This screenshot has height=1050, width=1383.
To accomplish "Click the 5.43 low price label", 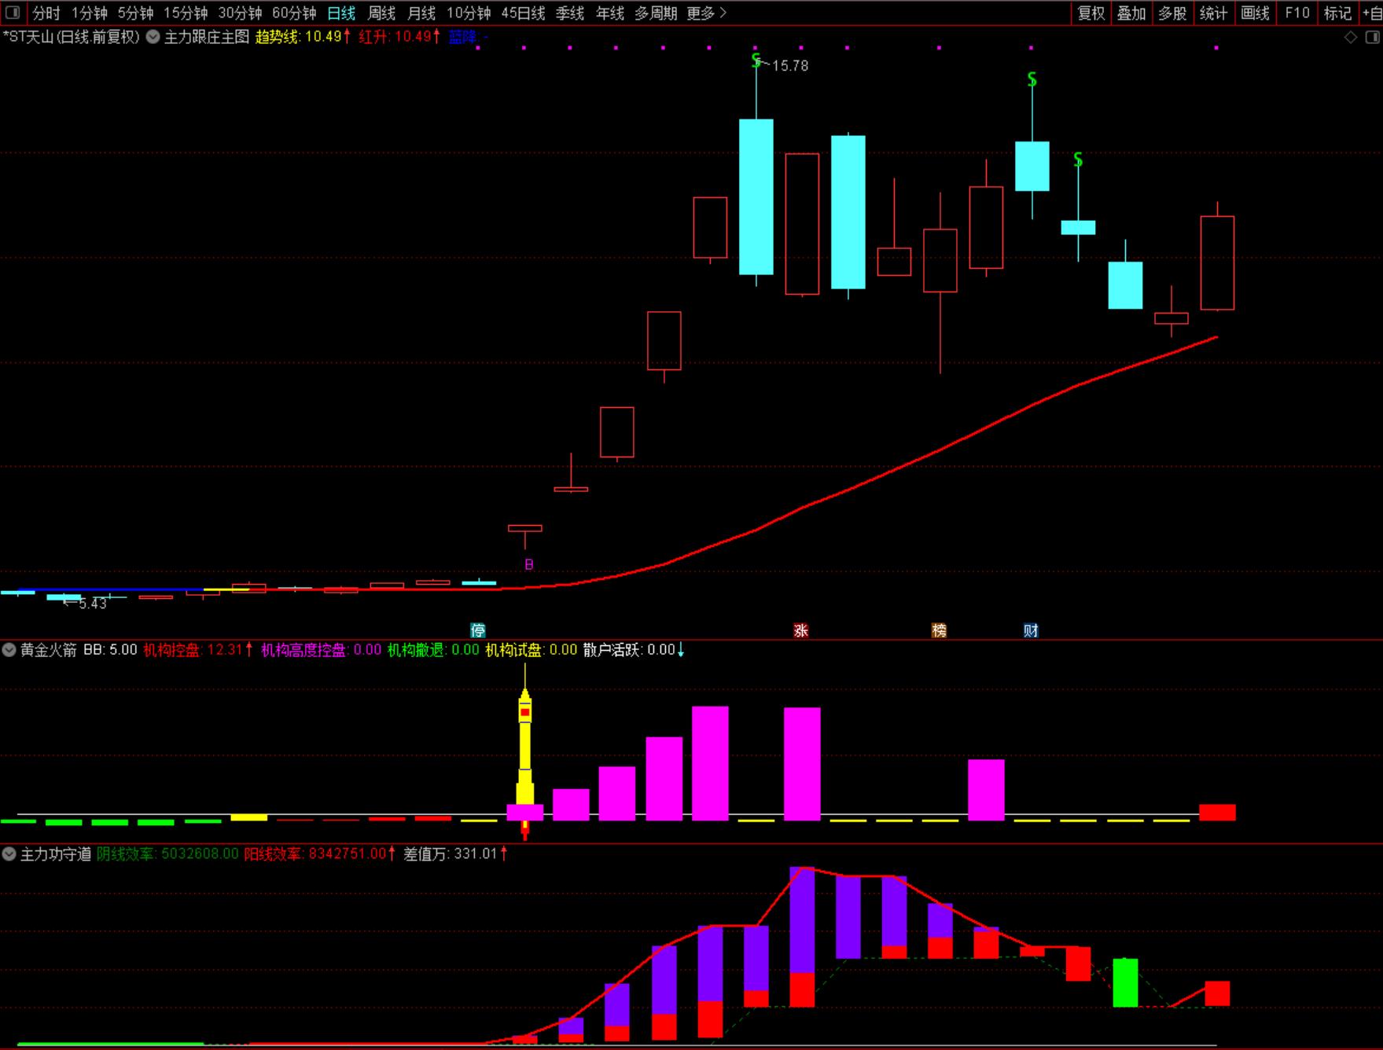I will (x=92, y=604).
